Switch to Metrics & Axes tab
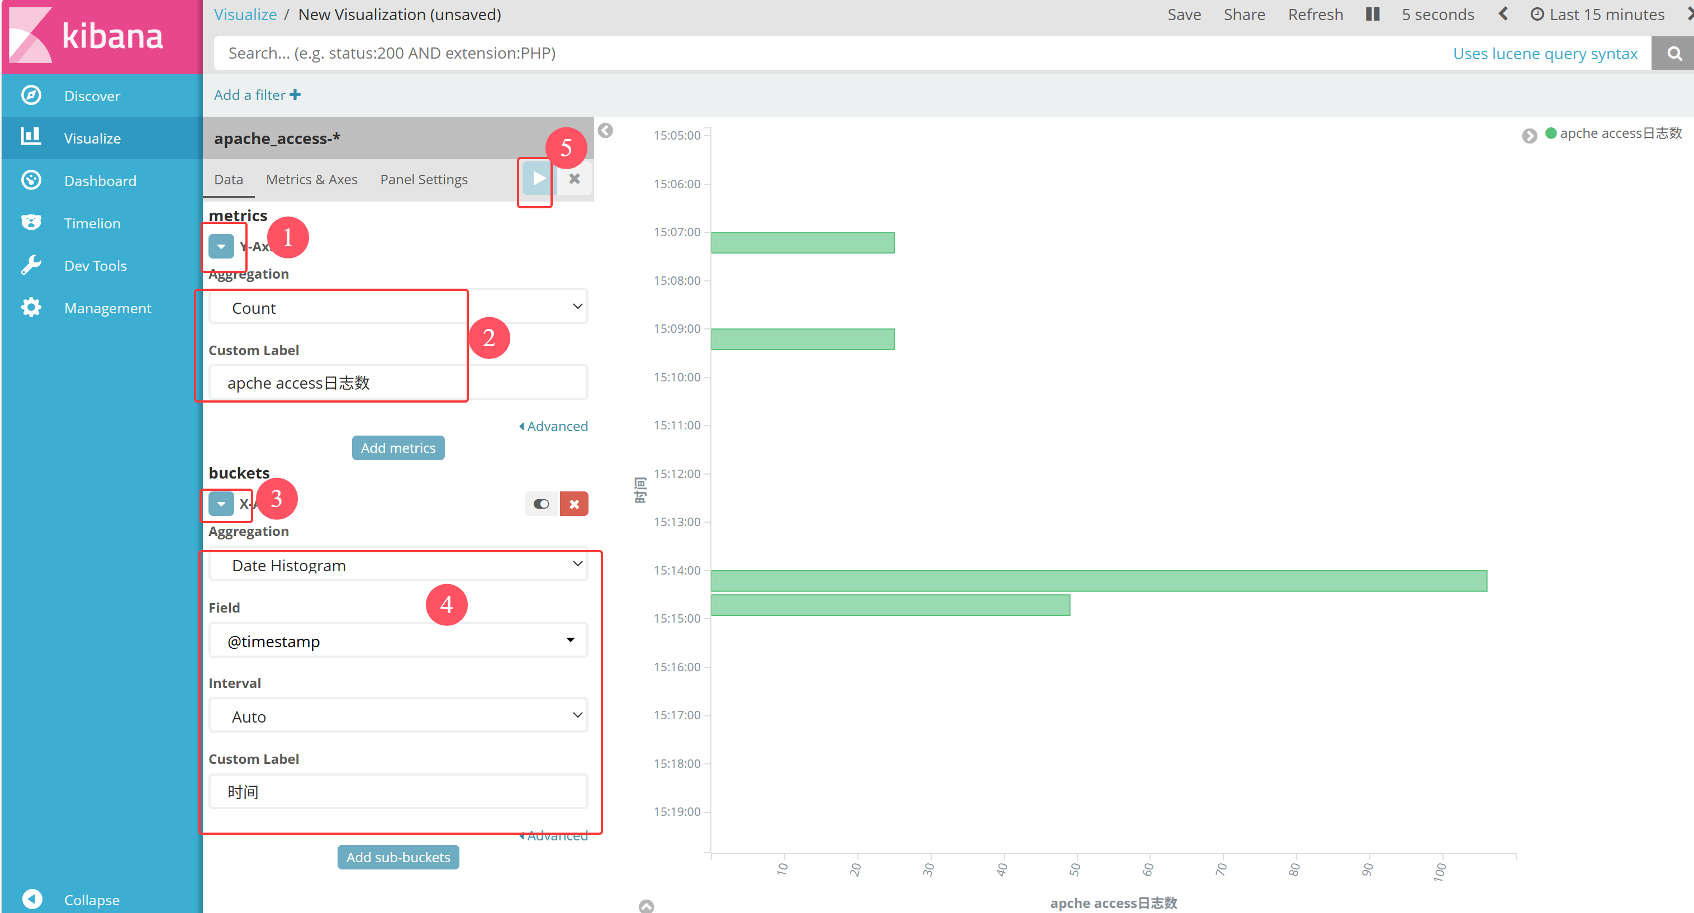The height and width of the screenshot is (913, 1694). coord(312,179)
